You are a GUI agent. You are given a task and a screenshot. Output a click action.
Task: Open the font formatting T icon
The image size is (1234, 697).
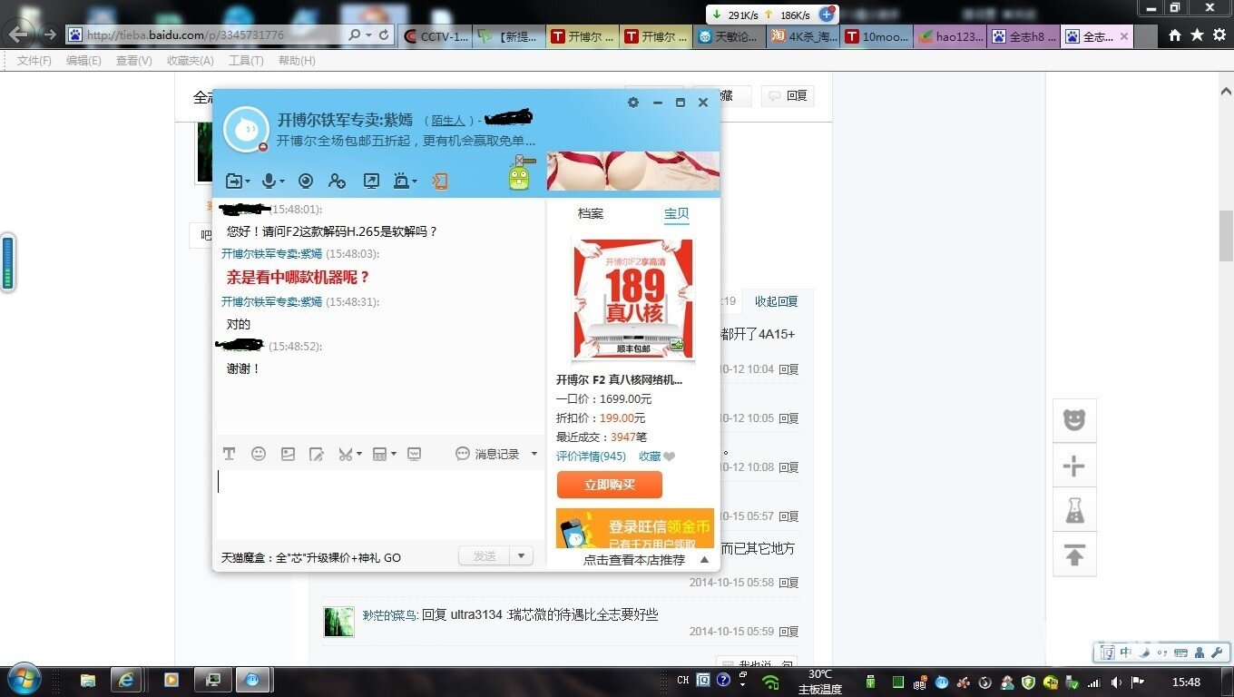[229, 454]
